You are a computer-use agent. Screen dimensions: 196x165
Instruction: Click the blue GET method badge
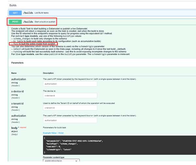(15, 12)
